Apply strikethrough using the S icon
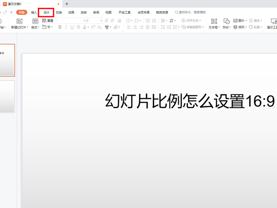Viewport: 277px width, 208px height. pyautogui.click(x=78, y=27)
